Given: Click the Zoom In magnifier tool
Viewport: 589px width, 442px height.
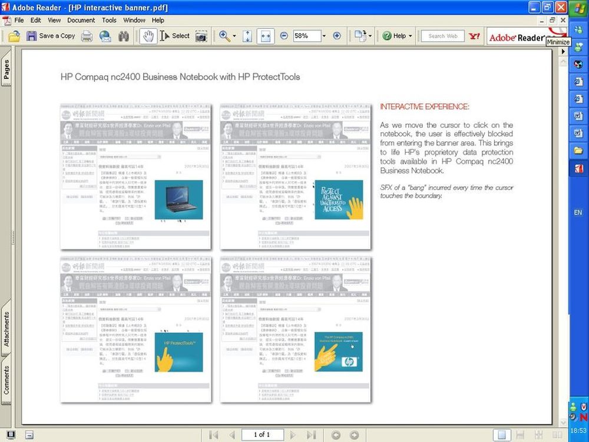Looking at the screenshot, I should pos(224,36).
